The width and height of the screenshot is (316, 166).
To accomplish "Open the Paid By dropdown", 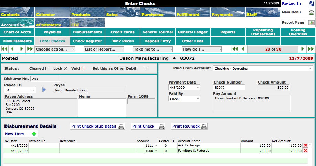I will 184,99.
